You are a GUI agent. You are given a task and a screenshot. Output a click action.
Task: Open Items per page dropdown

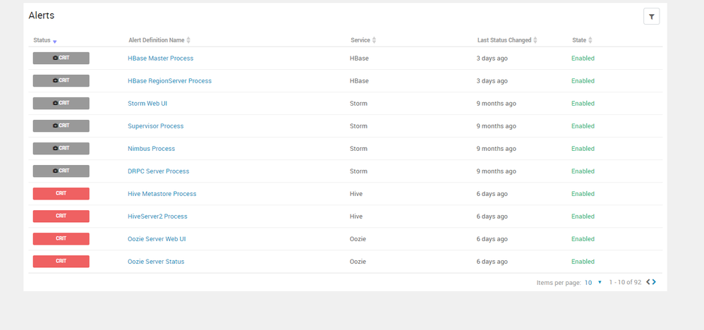point(593,282)
